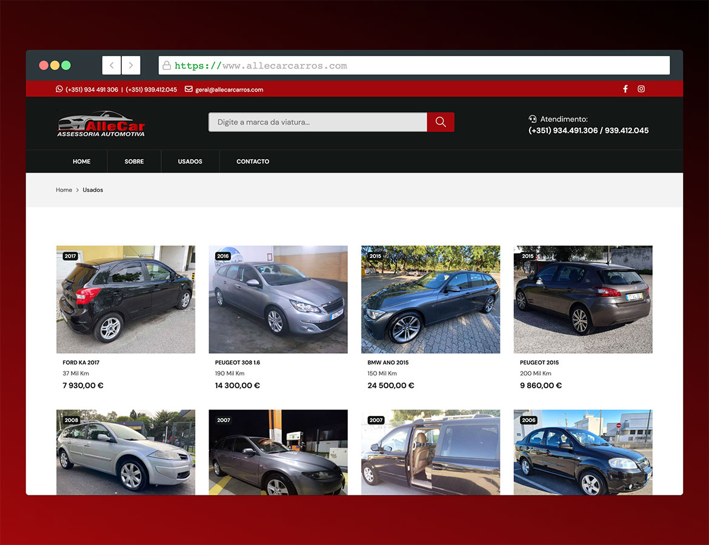The image size is (709, 545).
Task: Click the Atendimento phone numbers in header
Action: [588, 131]
